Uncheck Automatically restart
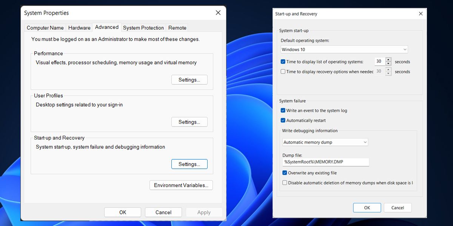Viewport: 453px width, 226px height. [283, 121]
